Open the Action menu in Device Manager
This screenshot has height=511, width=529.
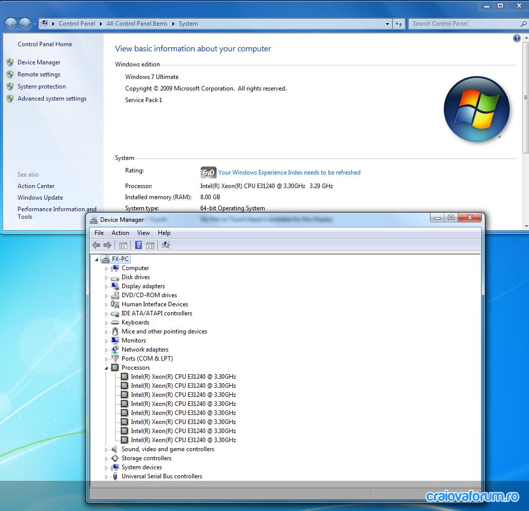121,232
